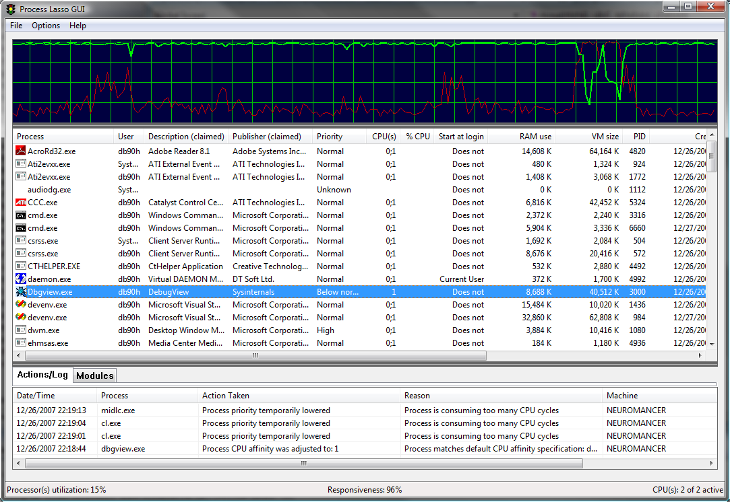The height and width of the screenshot is (502, 730).
Task: Click process list vertical scrollbar down arrow
Action: 711,345
